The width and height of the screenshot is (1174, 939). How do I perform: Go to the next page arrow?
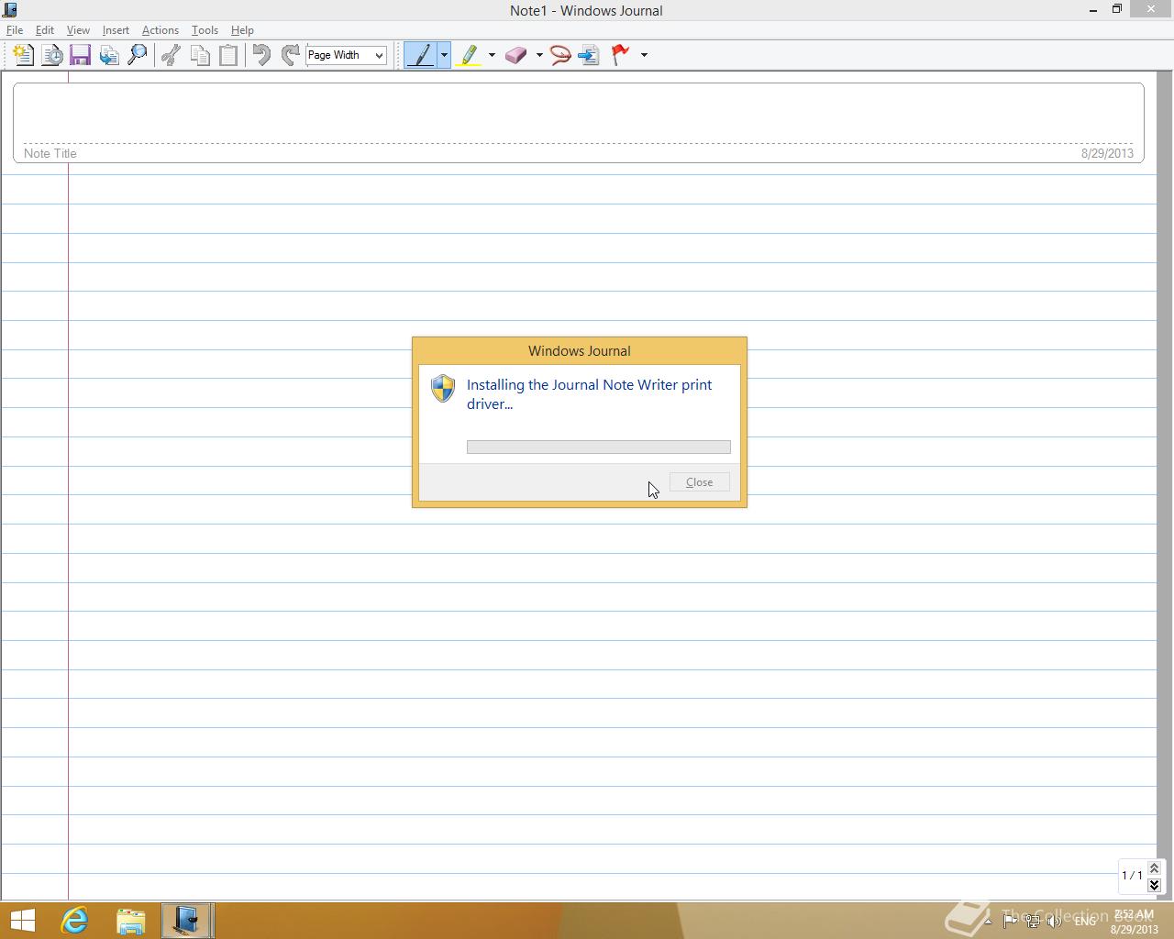coord(1154,885)
